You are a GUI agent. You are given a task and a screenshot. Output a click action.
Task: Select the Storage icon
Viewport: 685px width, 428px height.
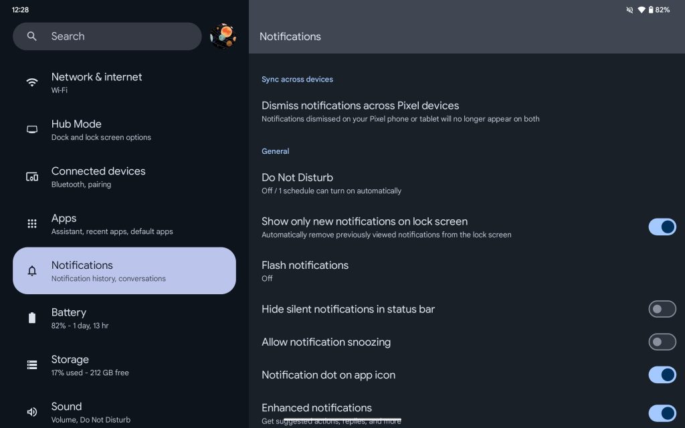pos(31,365)
